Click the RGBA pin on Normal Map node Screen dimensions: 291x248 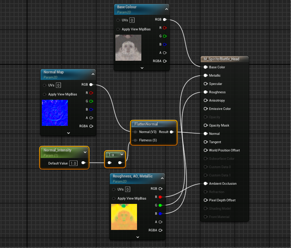click(91, 126)
